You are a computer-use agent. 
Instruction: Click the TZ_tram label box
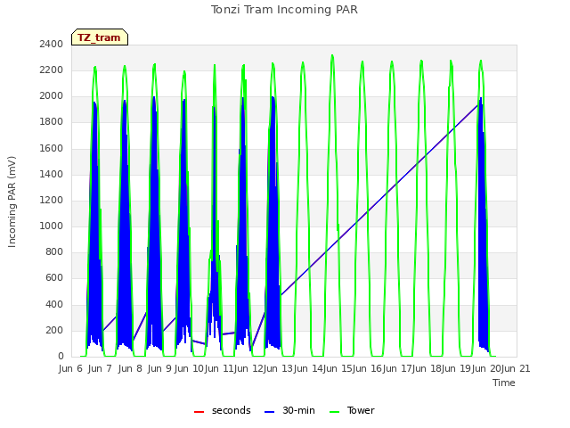coord(100,37)
